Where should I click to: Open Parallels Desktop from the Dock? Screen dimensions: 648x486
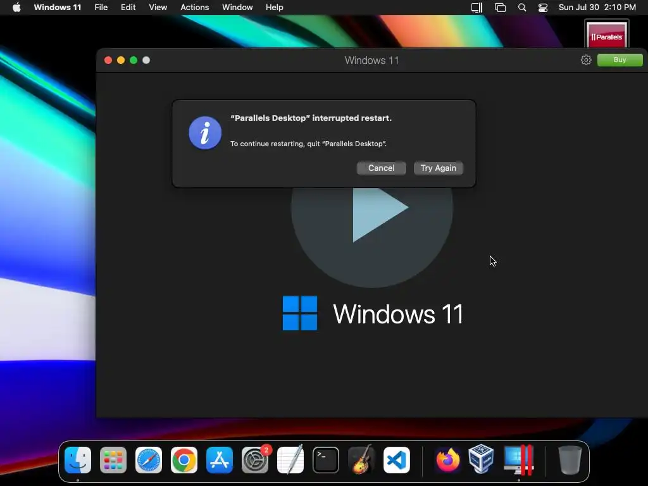point(519,460)
